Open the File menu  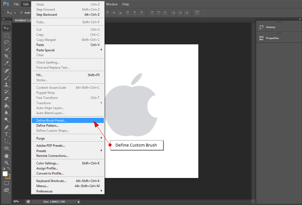pyautogui.click(x=16, y=4)
